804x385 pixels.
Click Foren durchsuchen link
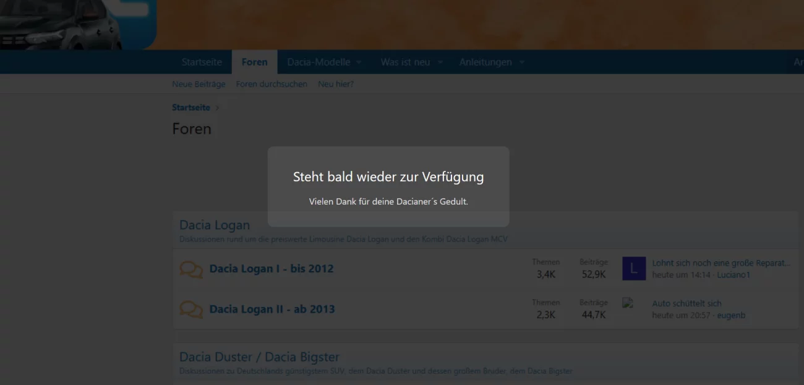click(272, 84)
